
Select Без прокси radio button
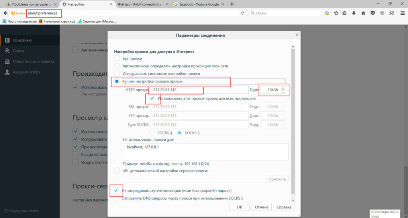[117, 58]
